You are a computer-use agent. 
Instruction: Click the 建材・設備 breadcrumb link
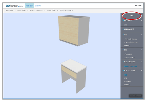pyautogui.click(x=9, y=10)
